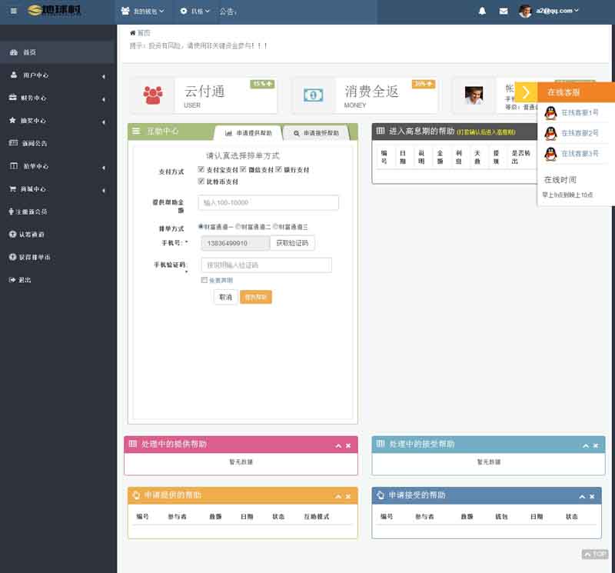615x573 pixels.
Task: Click the 获取验证码 button
Action: tap(292, 243)
